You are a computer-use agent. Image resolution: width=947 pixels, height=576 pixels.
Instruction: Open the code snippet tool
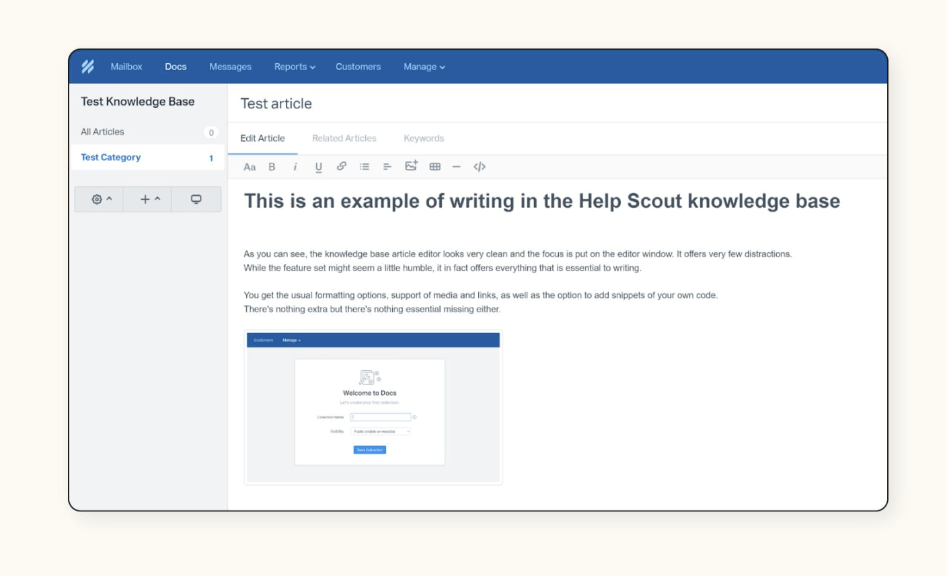click(480, 167)
